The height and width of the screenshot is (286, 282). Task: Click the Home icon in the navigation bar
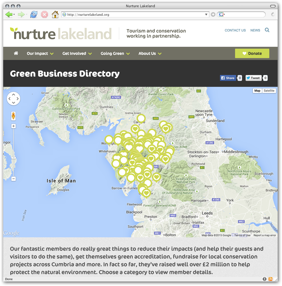[16, 53]
